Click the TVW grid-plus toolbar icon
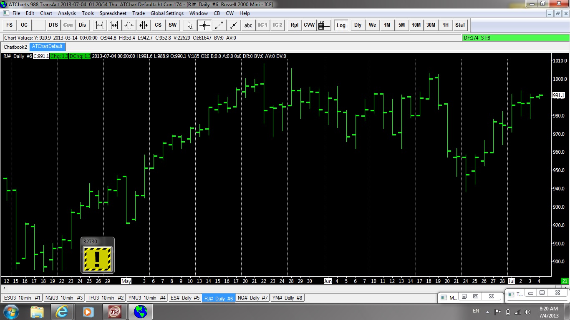This screenshot has height=320, width=570. [324, 25]
